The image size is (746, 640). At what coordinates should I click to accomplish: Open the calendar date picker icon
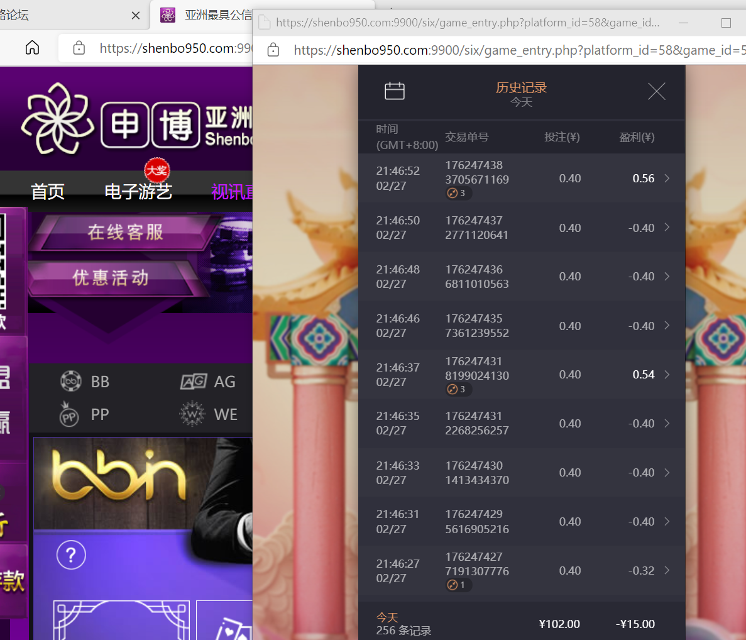tap(394, 91)
